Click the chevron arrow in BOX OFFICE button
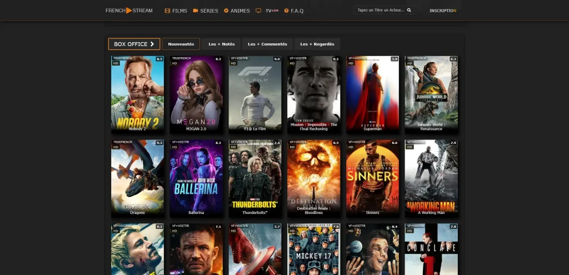569x275 pixels. pyautogui.click(x=152, y=44)
